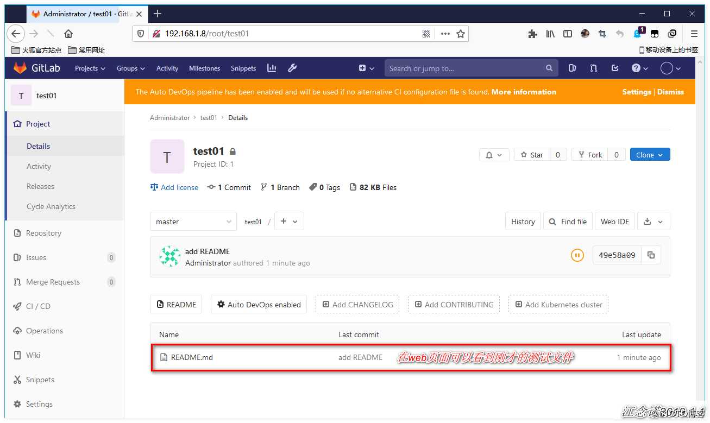Click the commit hash 49e58a09
The image size is (710, 423).
pos(617,255)
